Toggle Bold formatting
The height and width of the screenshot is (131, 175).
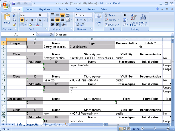22,20
